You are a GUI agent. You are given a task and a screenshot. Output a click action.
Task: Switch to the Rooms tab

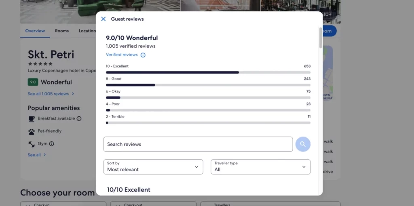(x=62, y=31)
